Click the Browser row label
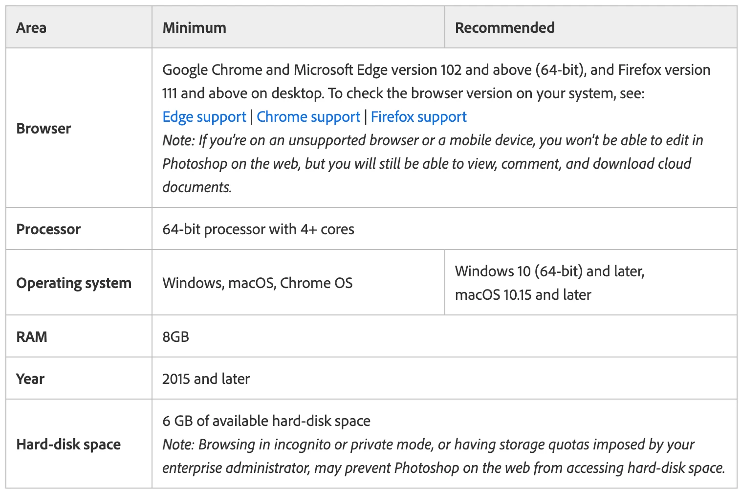741x491 pixels. [44, 129]
